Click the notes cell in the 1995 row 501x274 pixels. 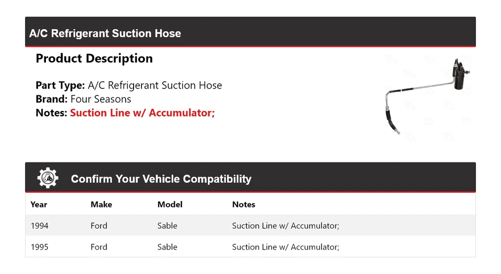click(285, 247)
